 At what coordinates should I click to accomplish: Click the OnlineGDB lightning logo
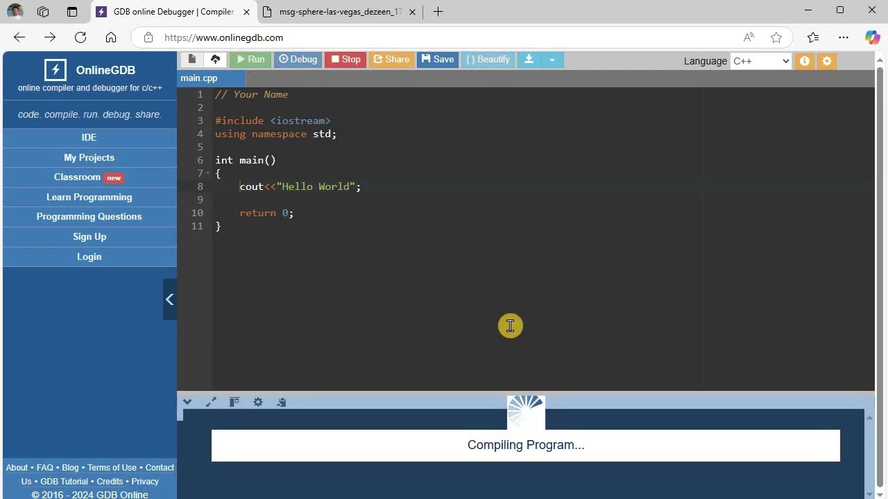pyautogui.click(x=55, y=69)
